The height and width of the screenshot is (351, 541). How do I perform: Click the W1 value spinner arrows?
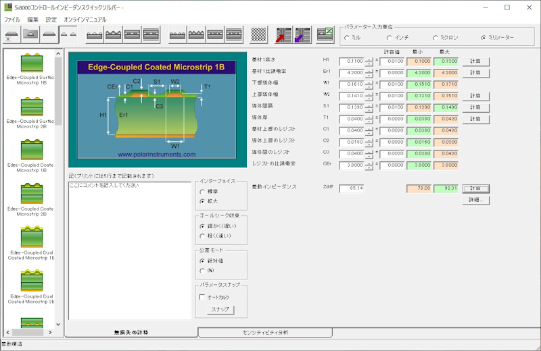pyautogui.click(x=369, y=84)
